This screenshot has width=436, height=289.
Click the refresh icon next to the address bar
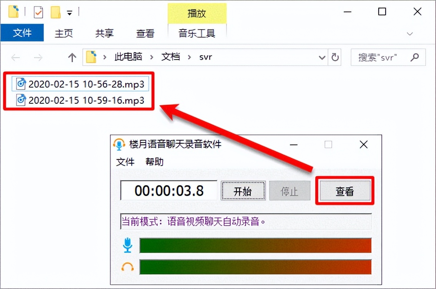click(x=335, y=57)
